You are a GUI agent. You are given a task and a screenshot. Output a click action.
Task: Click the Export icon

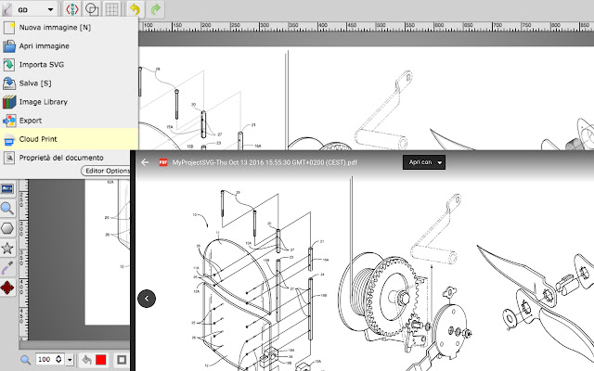[9, 121]
